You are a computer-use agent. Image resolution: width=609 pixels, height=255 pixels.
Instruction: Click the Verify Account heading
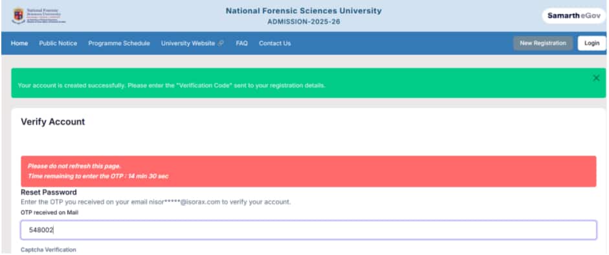[x=53, y=122]
